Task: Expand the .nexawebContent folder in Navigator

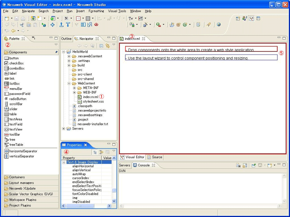Action: point(69,56)
